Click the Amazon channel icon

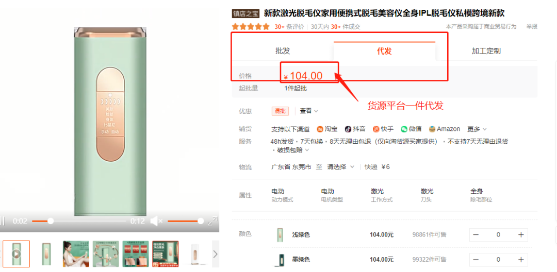[x=432, y=129]
